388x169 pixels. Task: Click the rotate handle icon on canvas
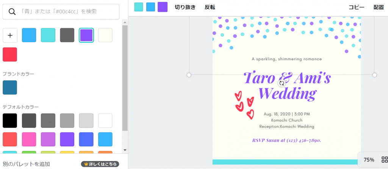pyautogui.click(x=282, y=83)
